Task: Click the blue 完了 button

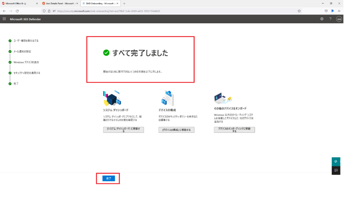Action: click(x=109, y=179)
